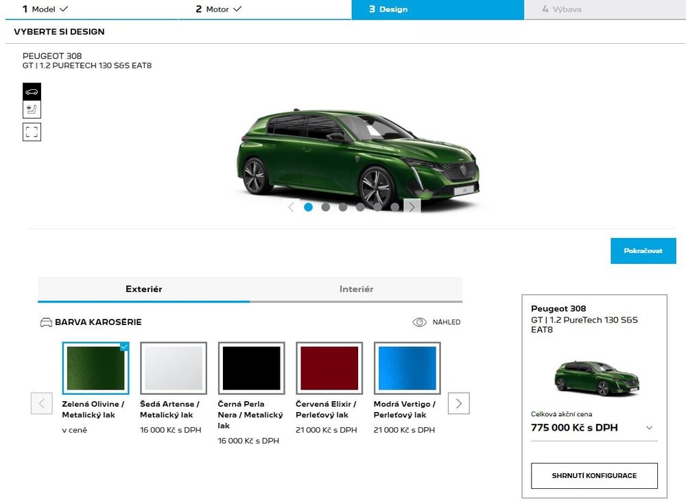Select fourth car image carousel dot
Viewport: 686px width, 504px height.
pos(360,207)
